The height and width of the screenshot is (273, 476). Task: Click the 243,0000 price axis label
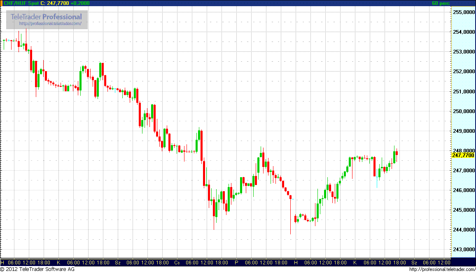point(464,250)
